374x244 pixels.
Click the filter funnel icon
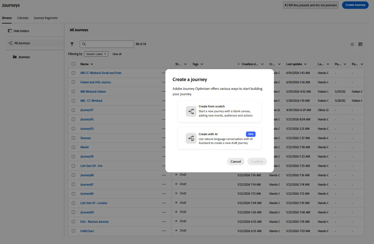(x=72, y=44)
